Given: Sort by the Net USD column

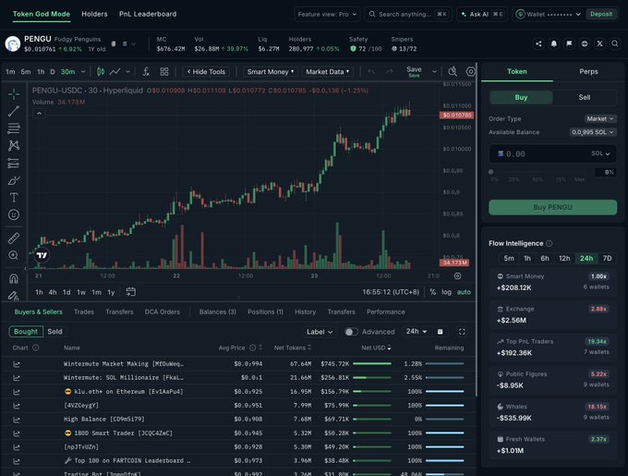Looking at the screenshot, I should click(x=376, y=348).
